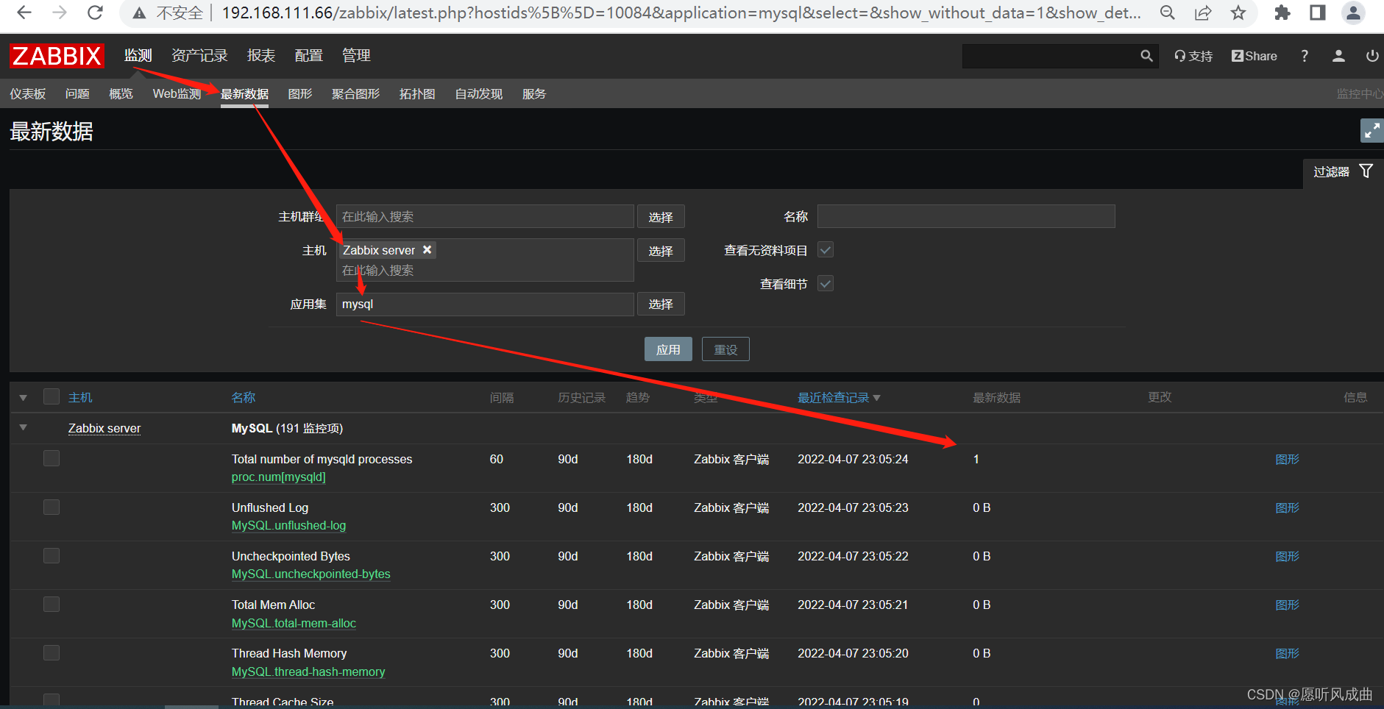This screenshot has height=709, width=1384.
Task: Toggle the 查看细节 show details checkbox
Action: tap(826, 283)
